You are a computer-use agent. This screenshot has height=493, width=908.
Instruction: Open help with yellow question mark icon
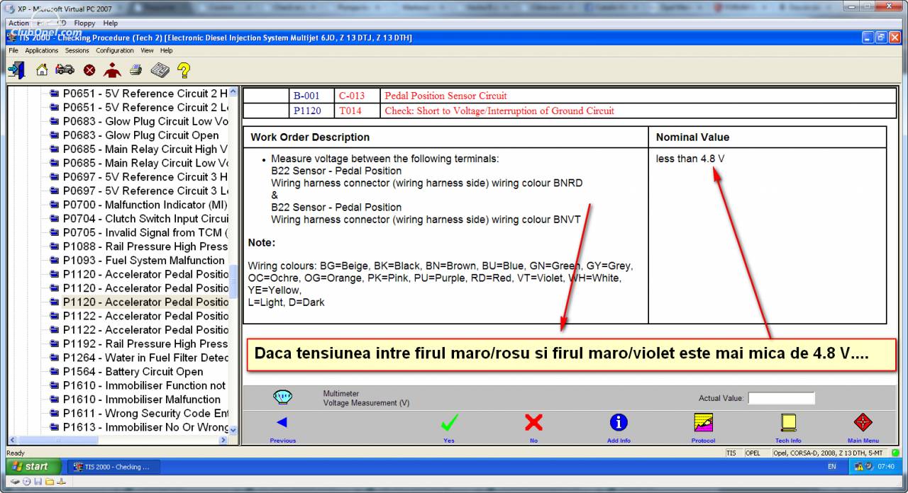pos(184,69)
